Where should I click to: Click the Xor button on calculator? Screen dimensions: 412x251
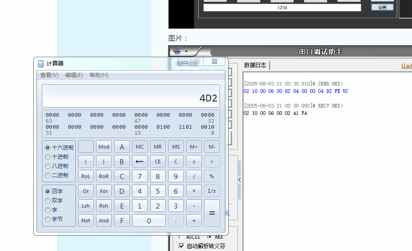pyautogui.click(x=103, y=191)
